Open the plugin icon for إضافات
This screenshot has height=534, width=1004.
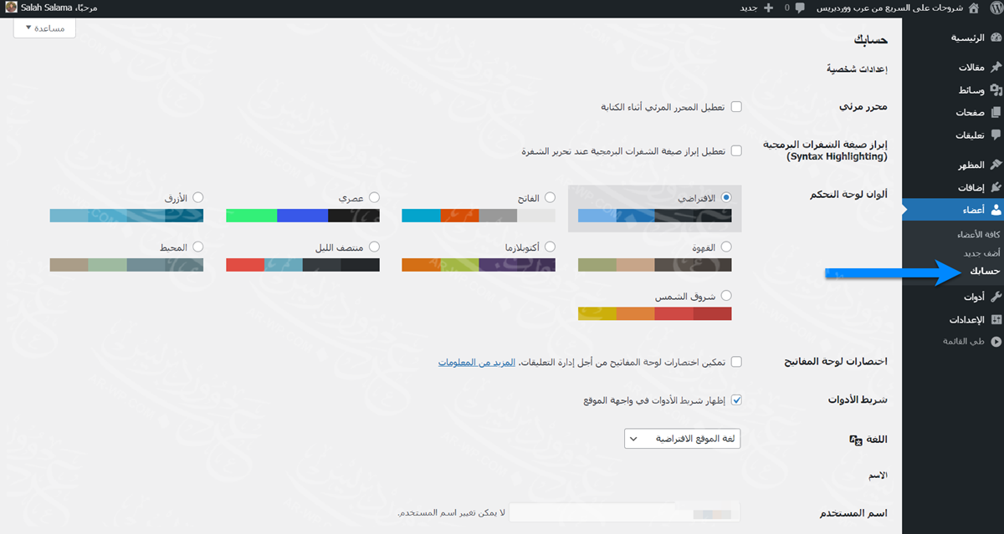(x=996, y=187)
